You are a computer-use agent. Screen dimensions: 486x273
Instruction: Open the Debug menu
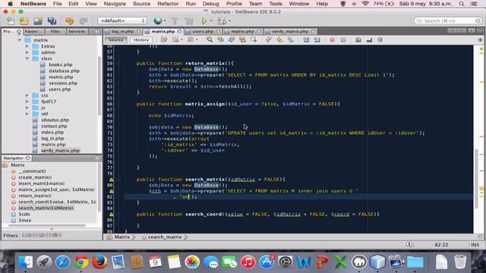(x=211, y=4)
